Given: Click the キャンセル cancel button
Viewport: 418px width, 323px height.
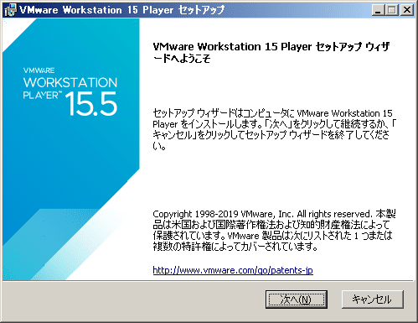Looking at the screenshot, I should tap(373, 300).
